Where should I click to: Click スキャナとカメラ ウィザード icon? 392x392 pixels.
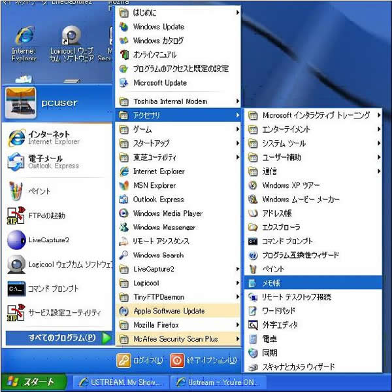click(x=253, y=367)
